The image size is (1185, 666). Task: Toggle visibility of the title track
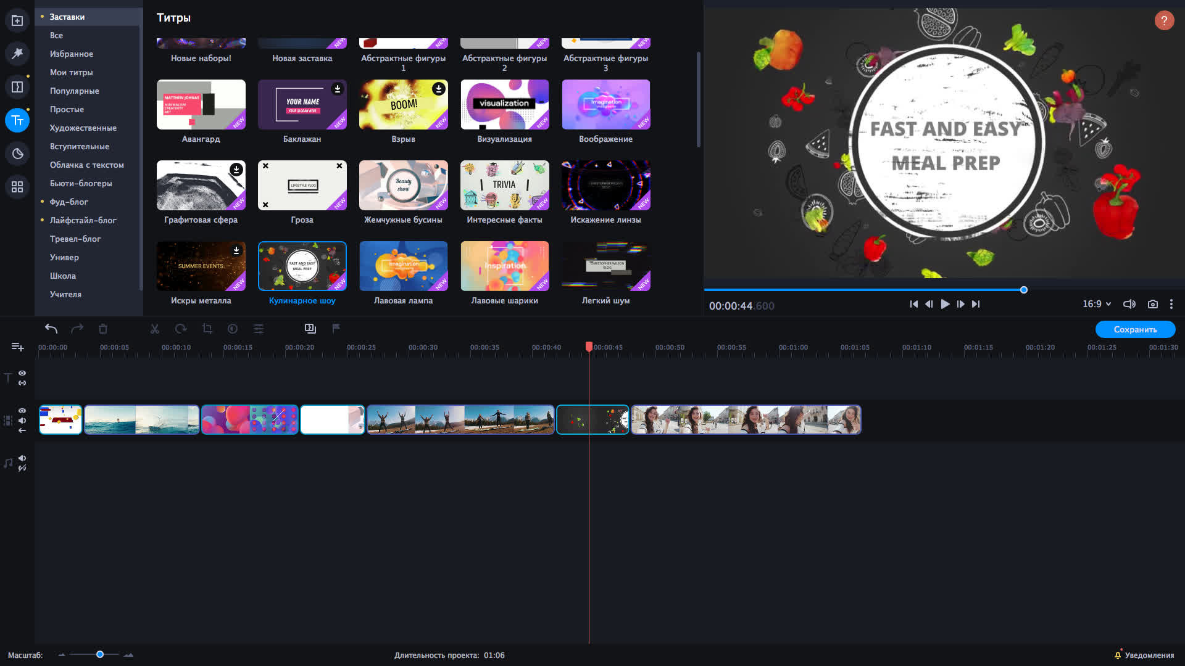click(22, 373)
